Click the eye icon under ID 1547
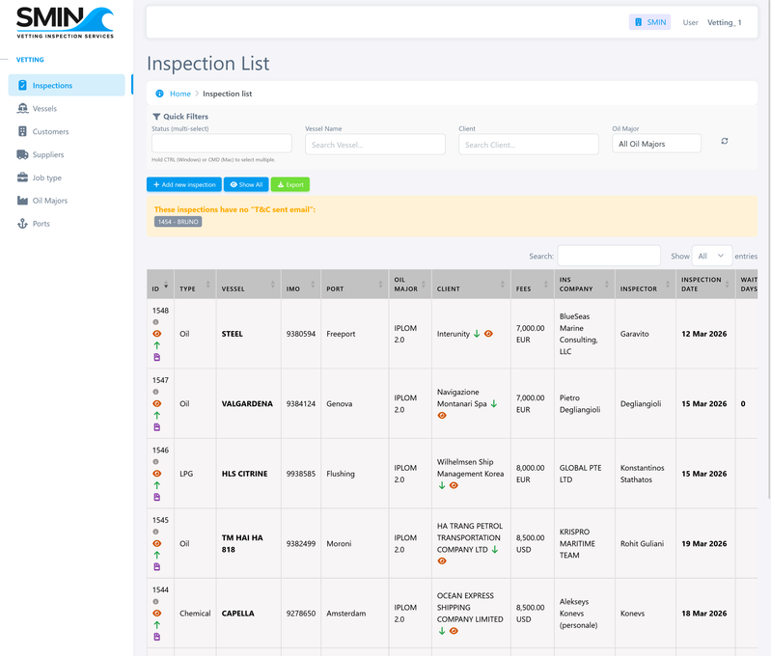Image resolution: width=771 pixels, height=656 pixels. click(157, 403)
